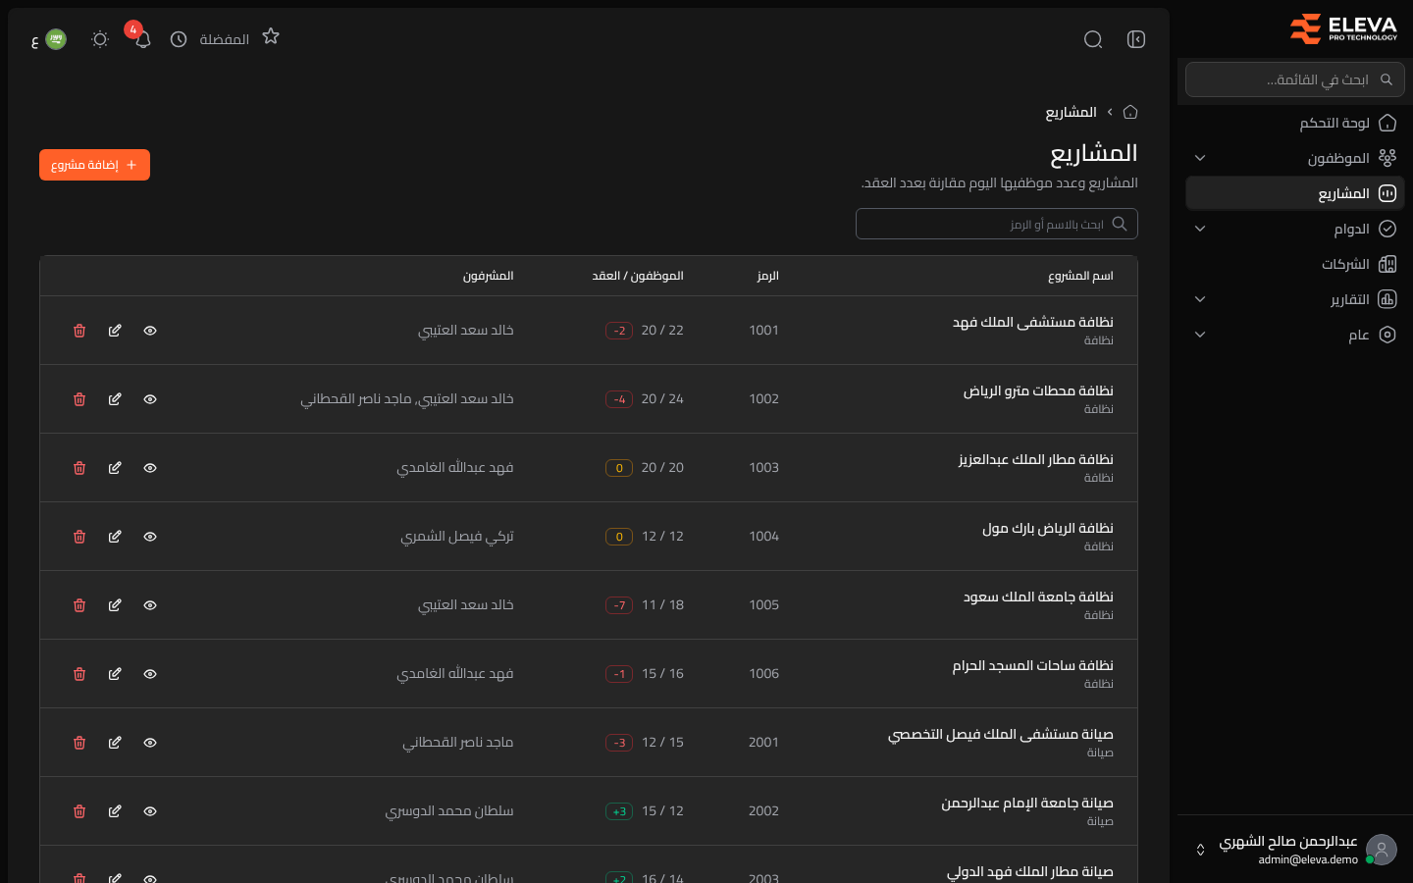Viewport: 1413px width, 883px height.
Task: Open the search icon in top bar
Action: coord(1093,39)
